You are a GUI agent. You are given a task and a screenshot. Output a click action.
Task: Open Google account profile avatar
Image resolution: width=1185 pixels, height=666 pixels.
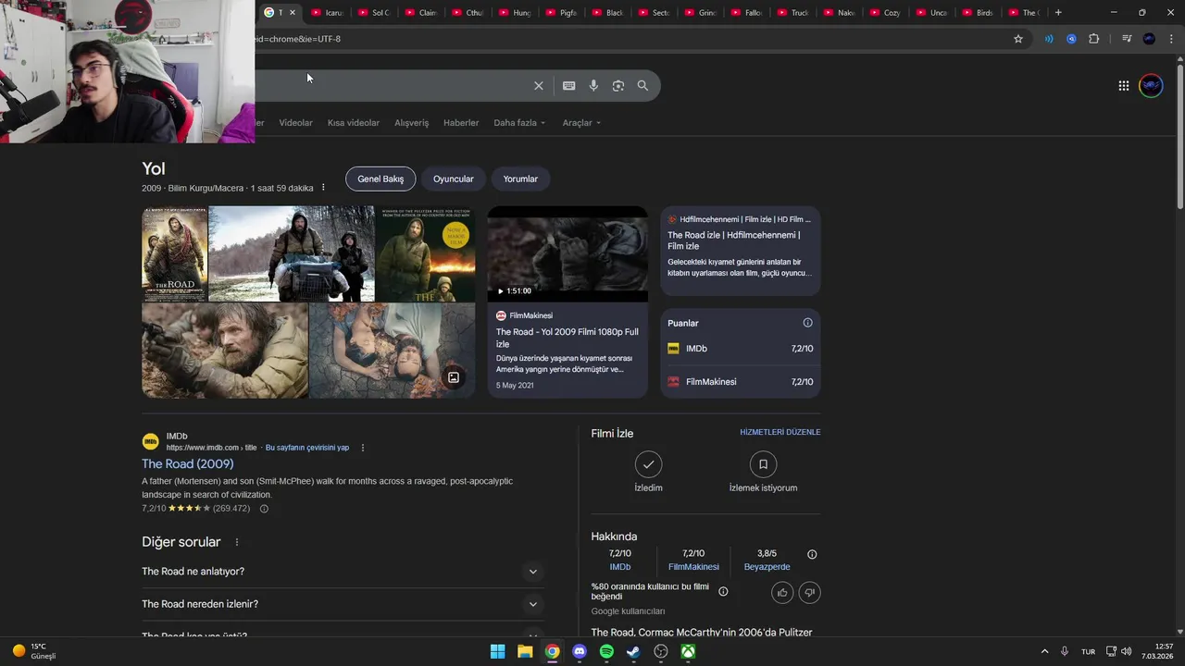[1151, 86]
